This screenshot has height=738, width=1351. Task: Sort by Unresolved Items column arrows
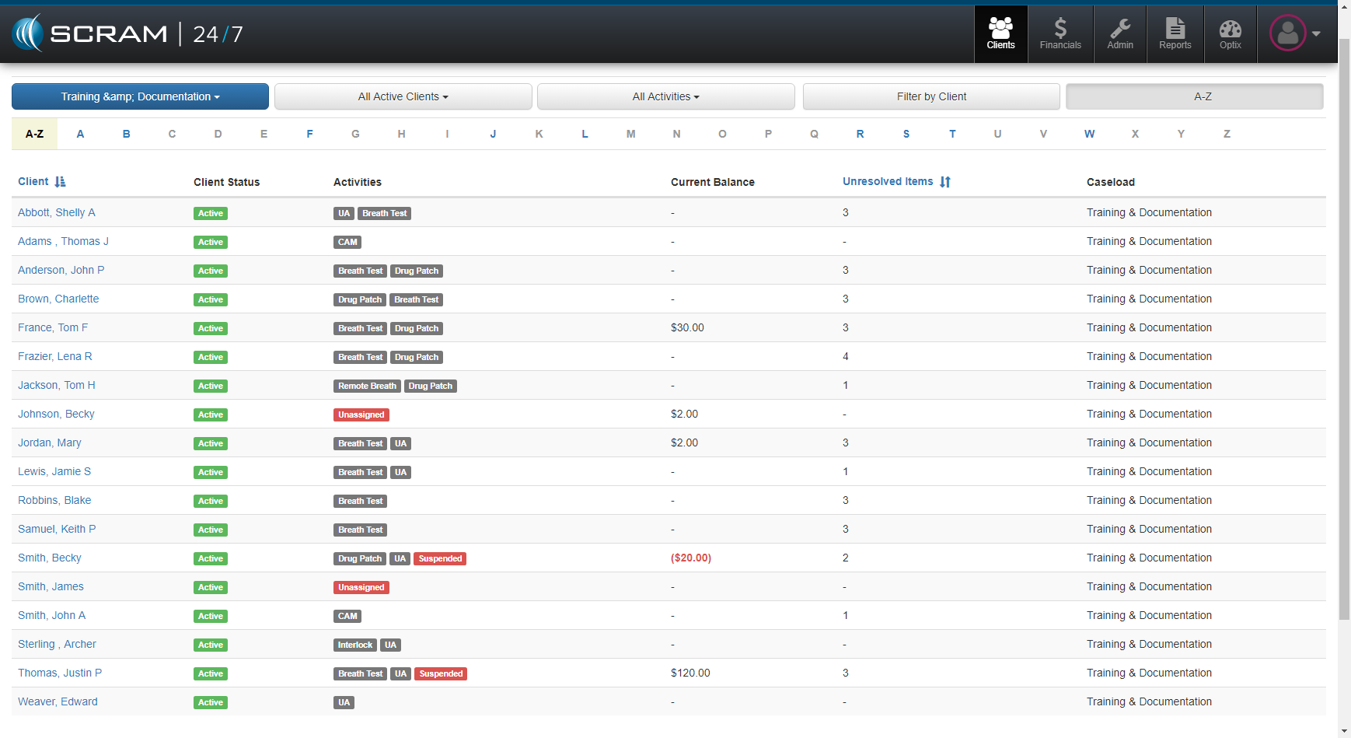(x=944, y=182)
